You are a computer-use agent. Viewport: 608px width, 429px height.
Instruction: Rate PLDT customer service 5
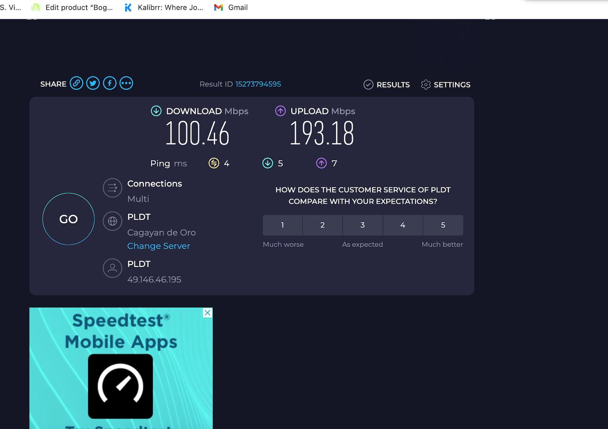[x=443, y=225]
